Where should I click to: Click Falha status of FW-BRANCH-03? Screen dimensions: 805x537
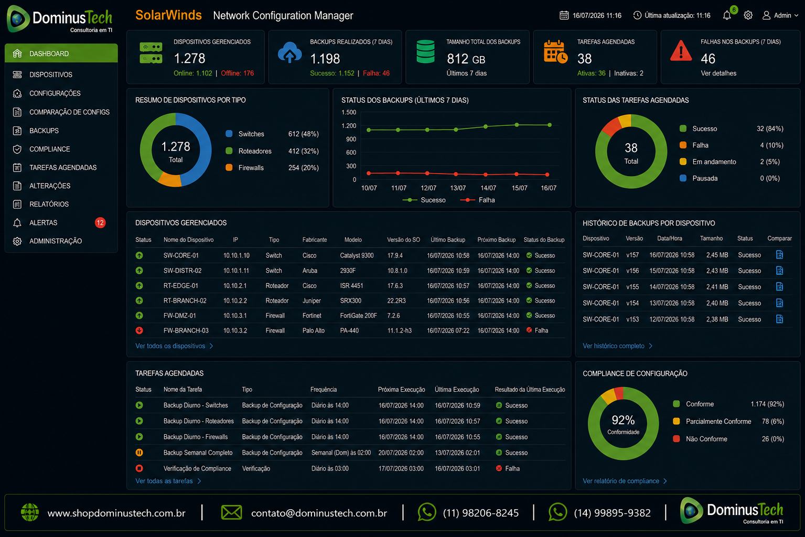tap(537, 330)
